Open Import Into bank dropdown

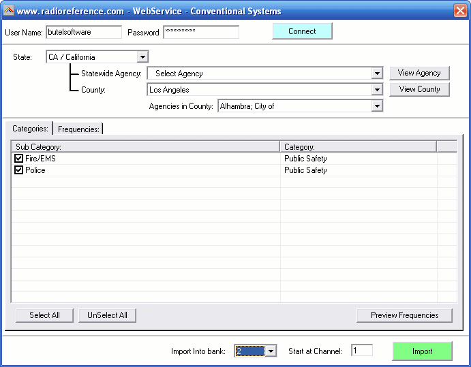point(271,351)
